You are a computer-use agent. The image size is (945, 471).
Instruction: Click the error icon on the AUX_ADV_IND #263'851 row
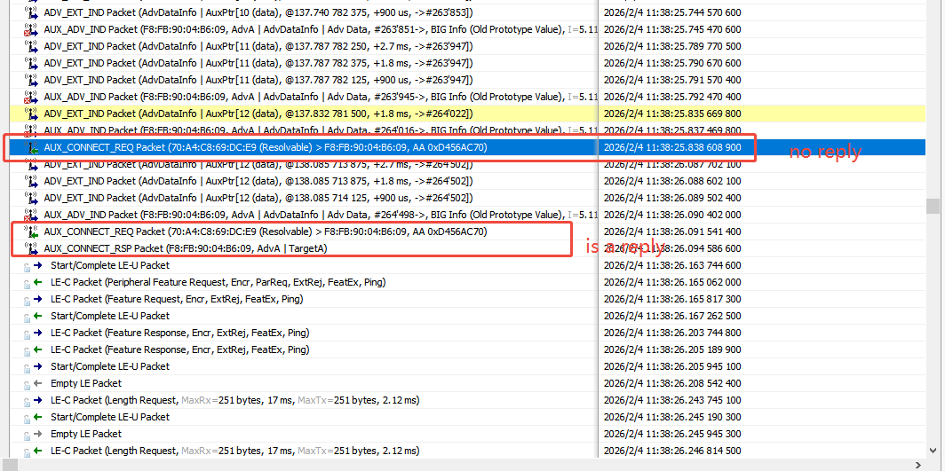(31, 29)
